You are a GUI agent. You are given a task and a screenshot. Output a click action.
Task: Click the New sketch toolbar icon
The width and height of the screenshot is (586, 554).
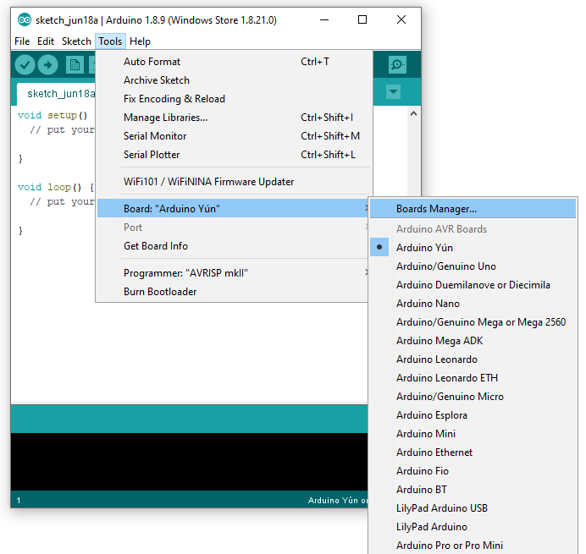[75, 64]
